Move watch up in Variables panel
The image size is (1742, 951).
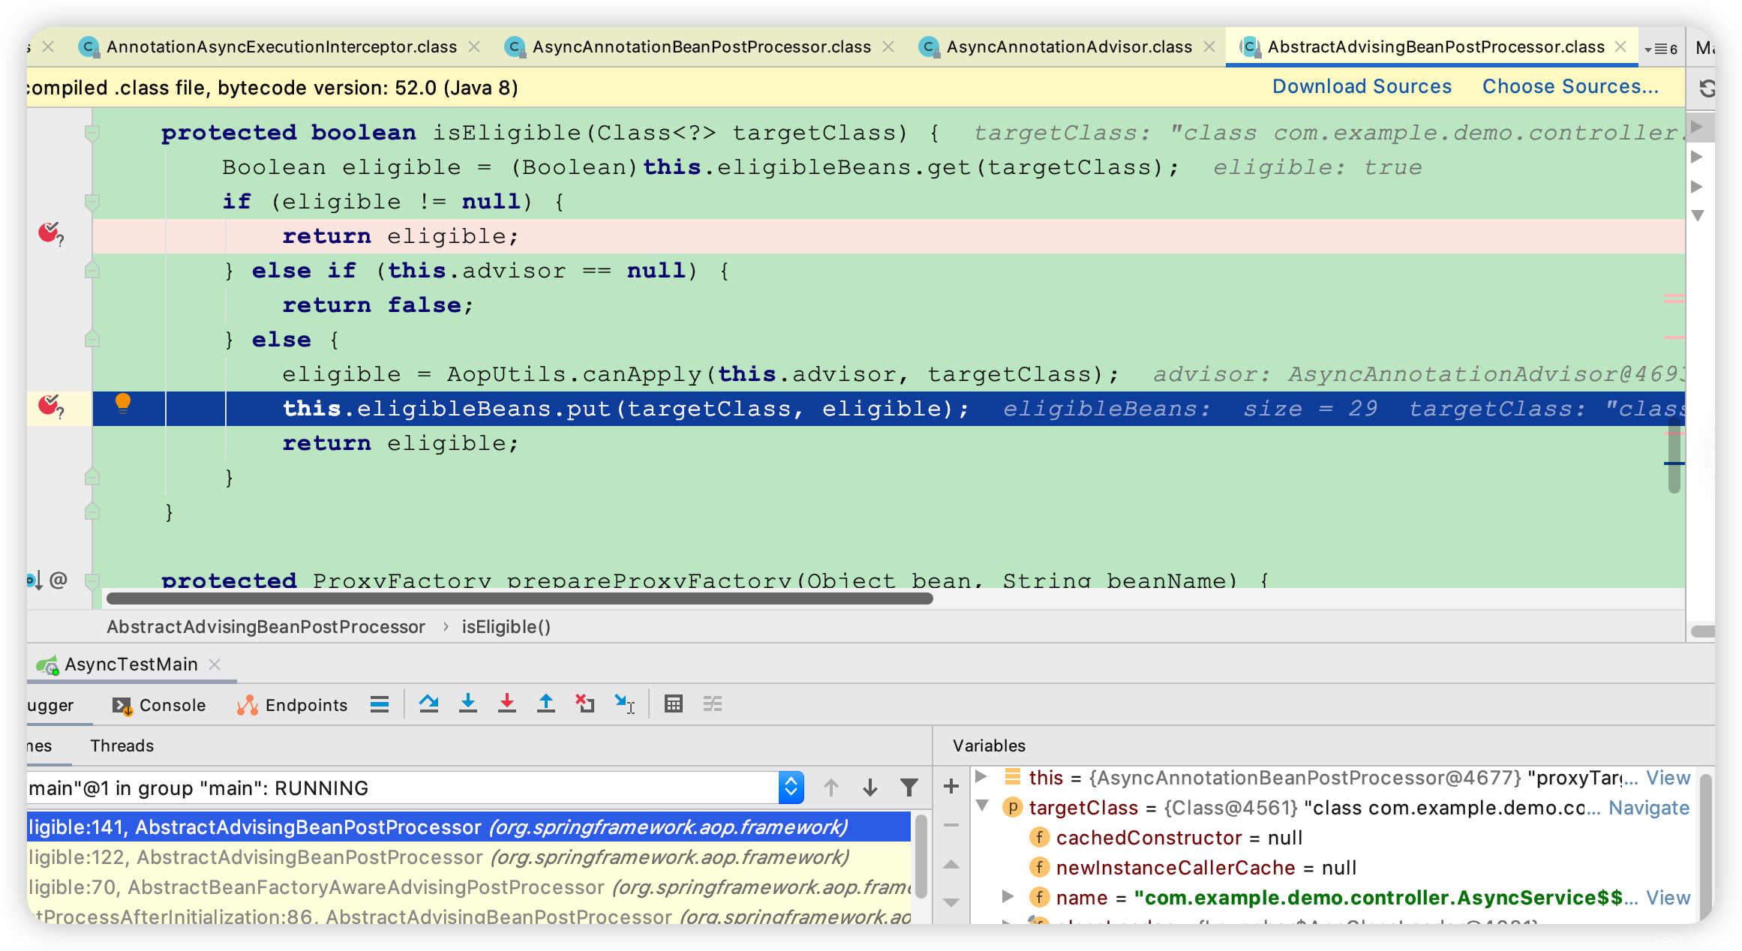[x=951, y=864]
